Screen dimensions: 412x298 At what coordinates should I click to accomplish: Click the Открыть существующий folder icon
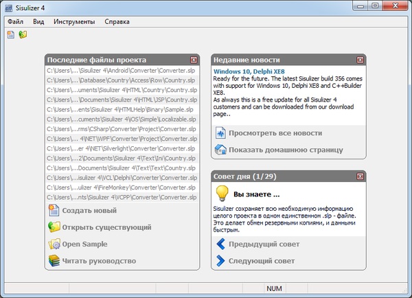54,227
